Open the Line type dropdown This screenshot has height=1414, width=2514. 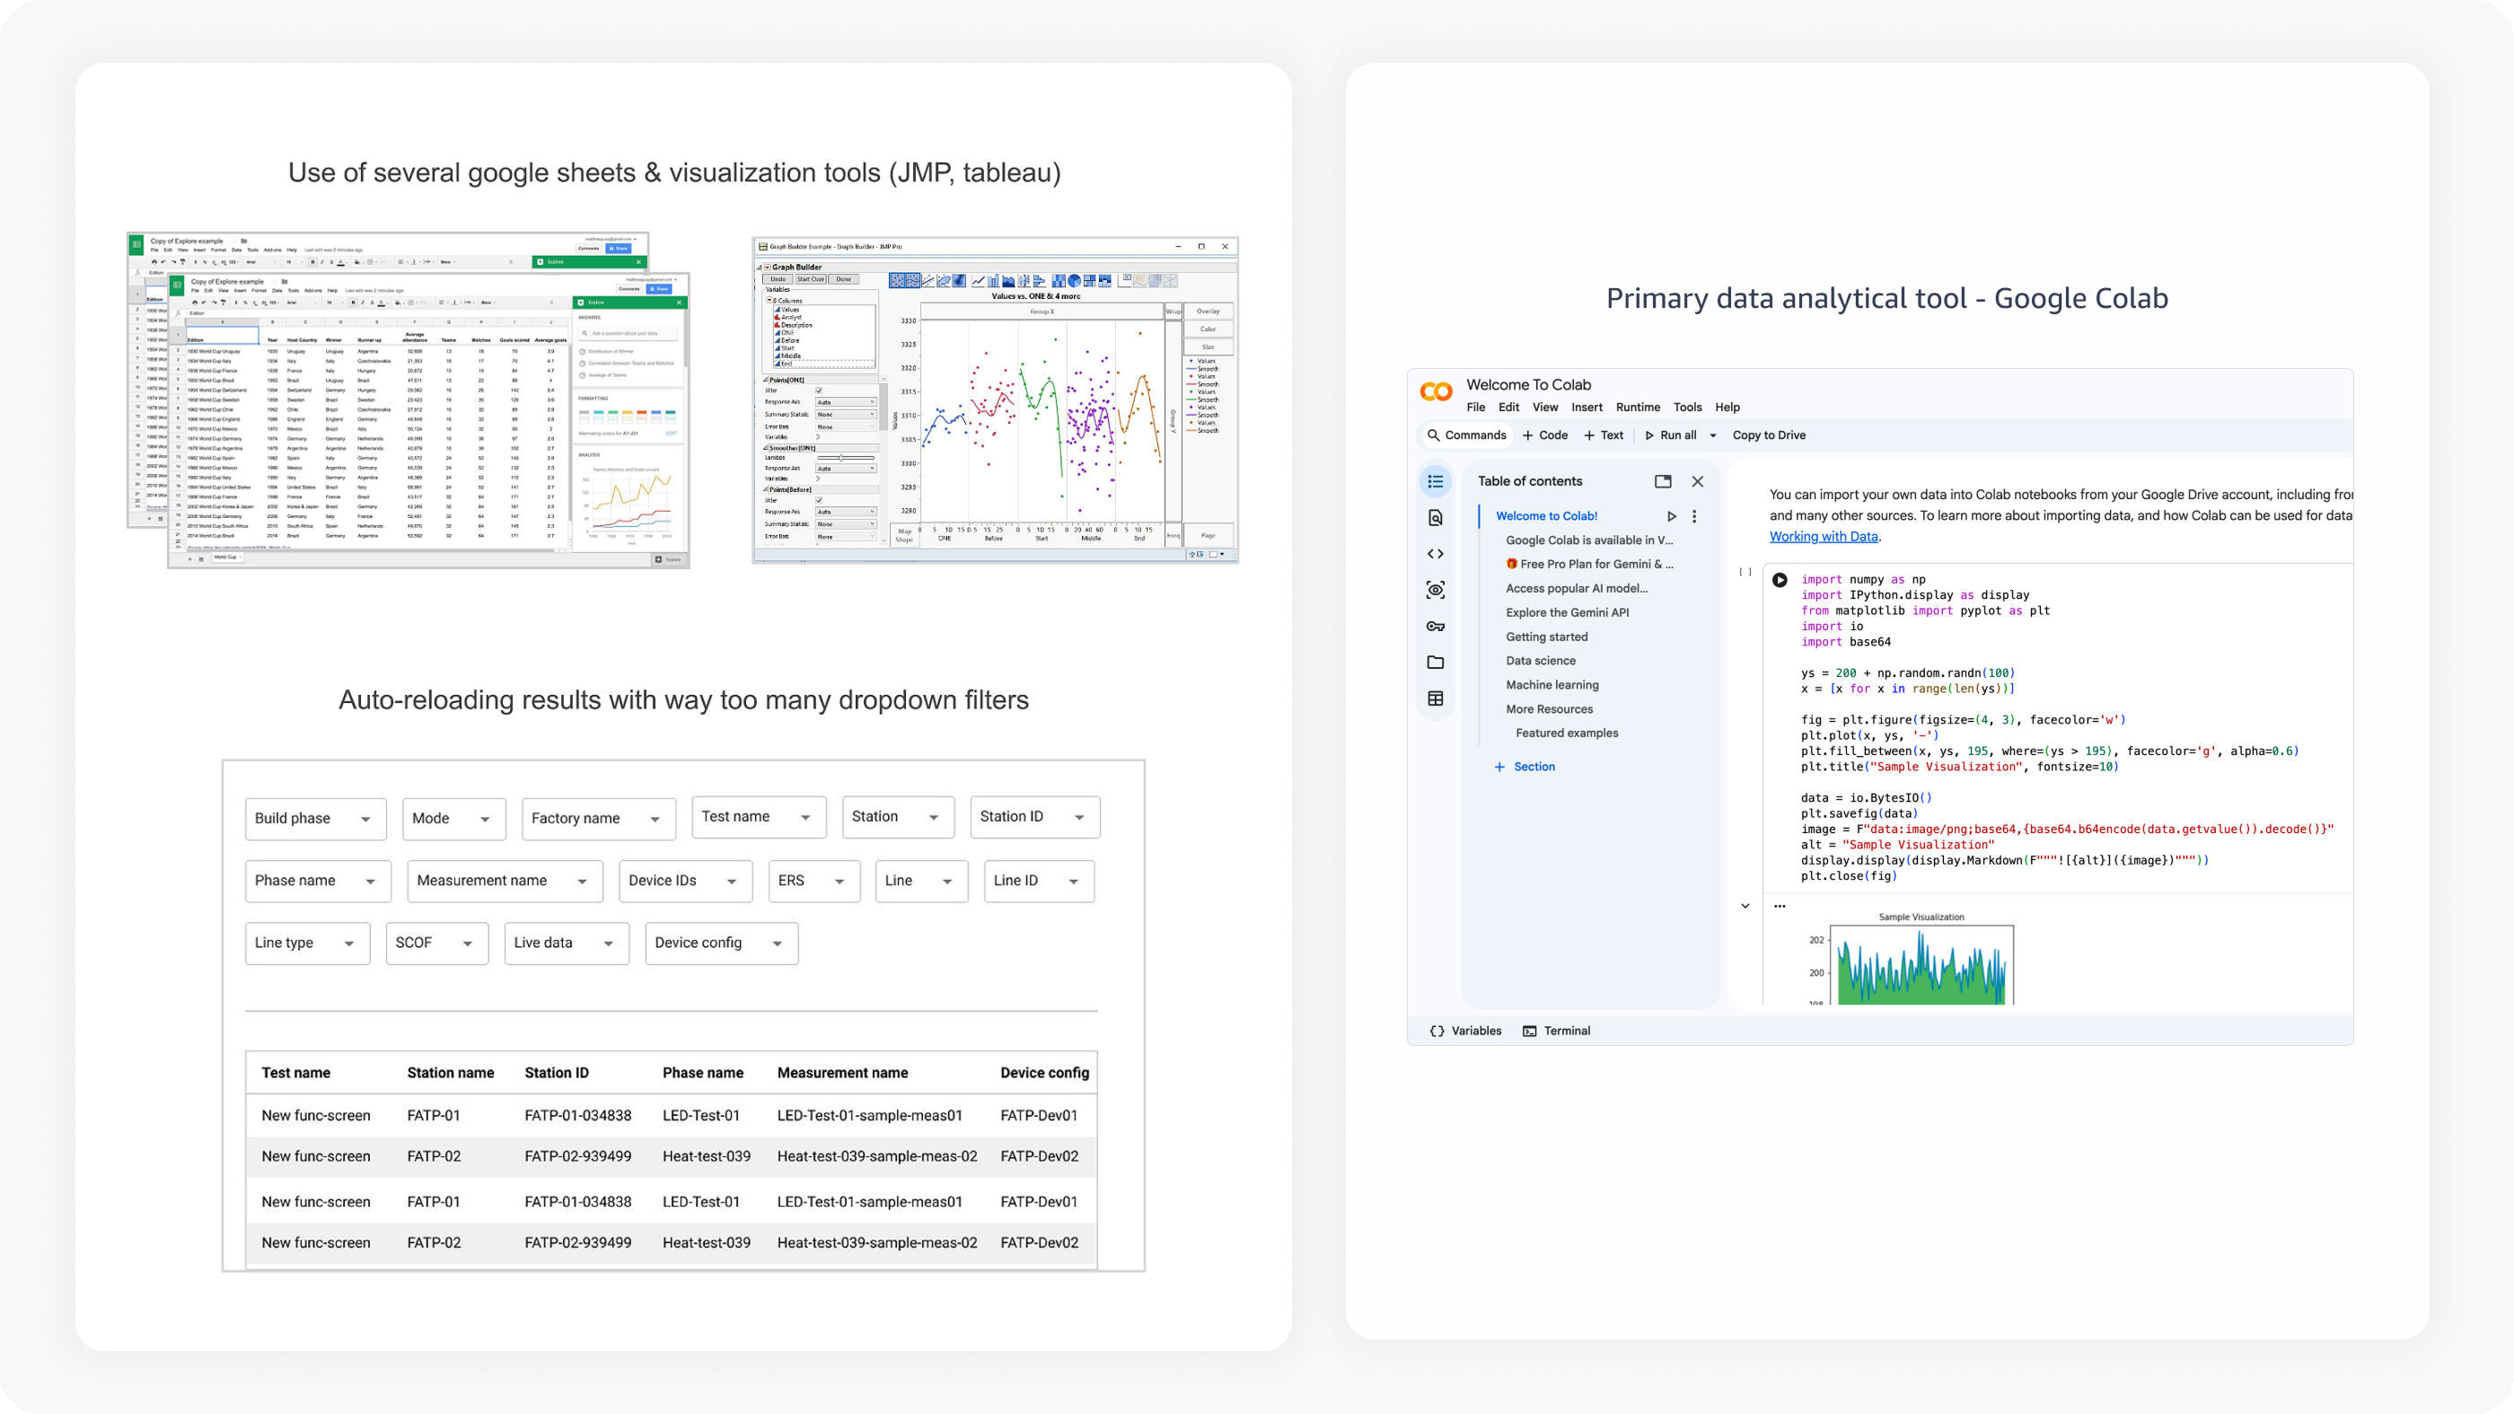click(307, 944)
